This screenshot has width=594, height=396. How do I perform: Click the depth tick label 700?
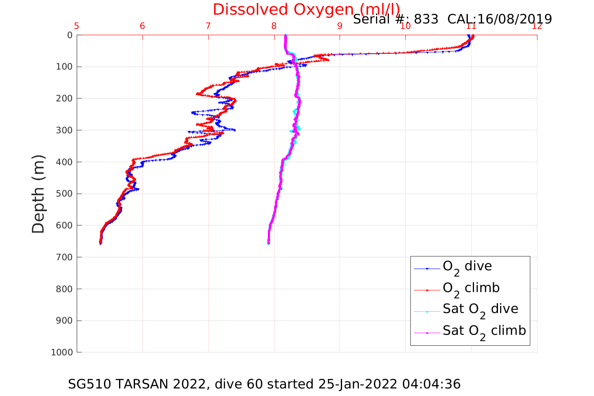coord(65,257)
